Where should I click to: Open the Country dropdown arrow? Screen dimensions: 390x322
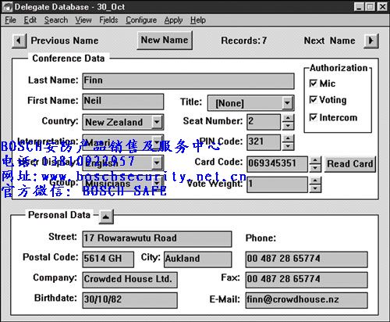pyautogui.click(x=157, y=122)
